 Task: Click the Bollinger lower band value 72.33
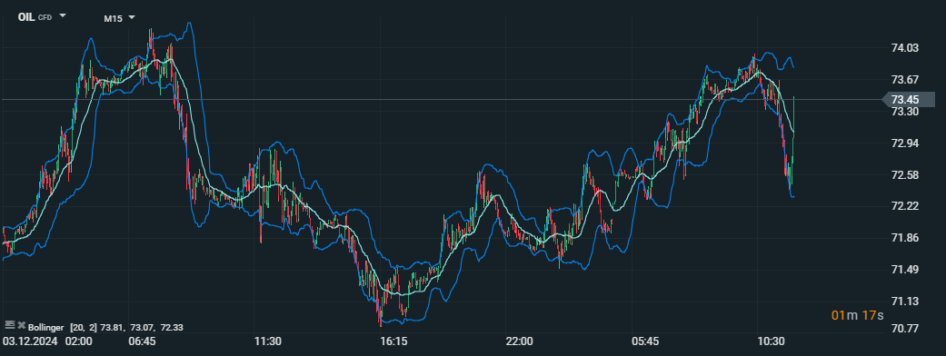[171, 327]
